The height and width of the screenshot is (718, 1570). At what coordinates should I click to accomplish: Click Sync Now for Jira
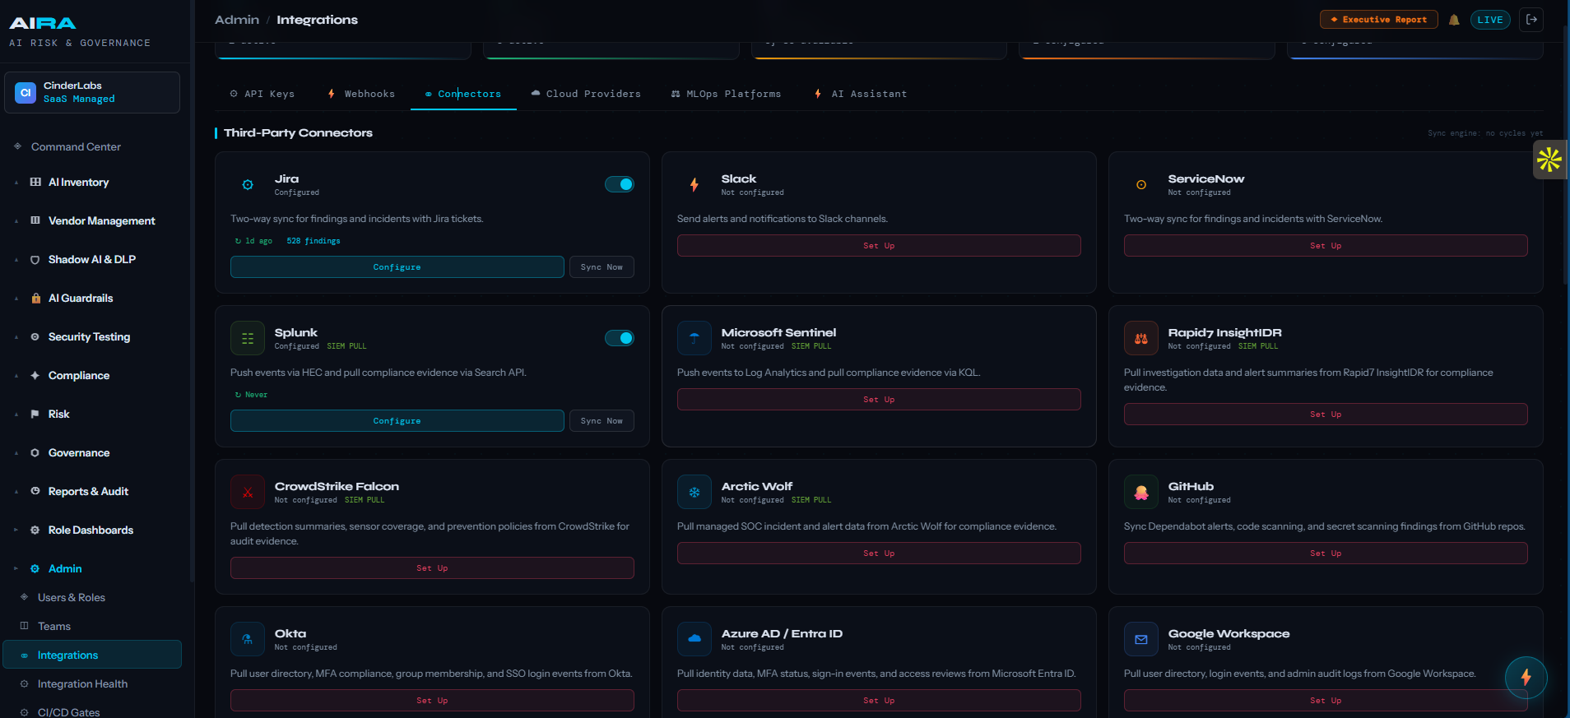point(602,267)
